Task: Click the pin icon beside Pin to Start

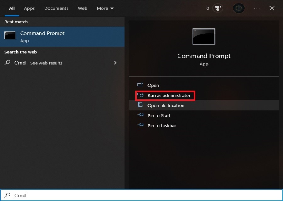Action: pos(141,115)
